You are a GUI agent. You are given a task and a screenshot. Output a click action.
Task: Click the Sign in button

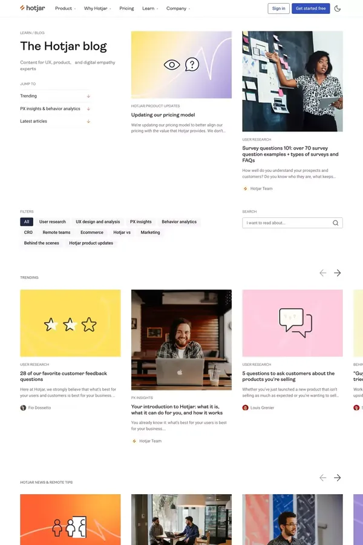[x=278, y=8]
